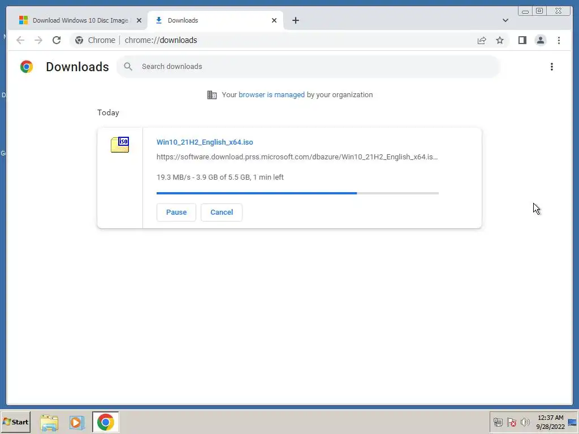Focus the Search downloads field
Screen dimensions: 579x434
click(x=308, y=67)
